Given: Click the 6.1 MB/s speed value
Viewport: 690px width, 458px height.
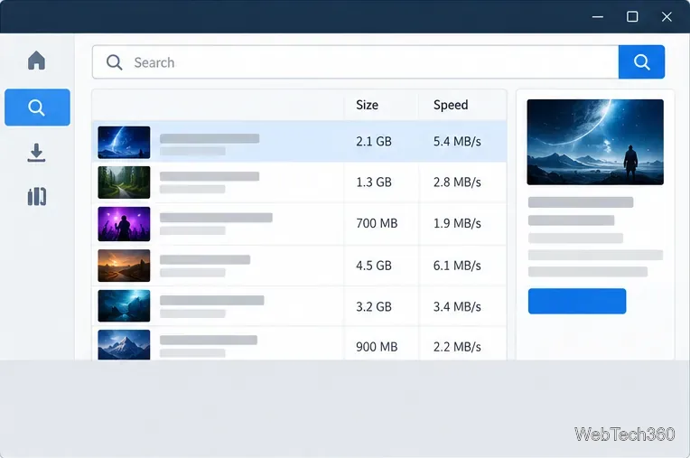Looking at the screenshot, I should (457, 266).
